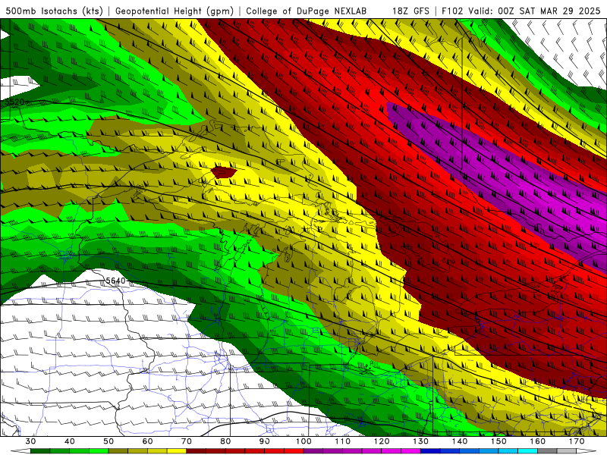
Task: Click the 160 label on the color scale
Action: tap(538, 441)
